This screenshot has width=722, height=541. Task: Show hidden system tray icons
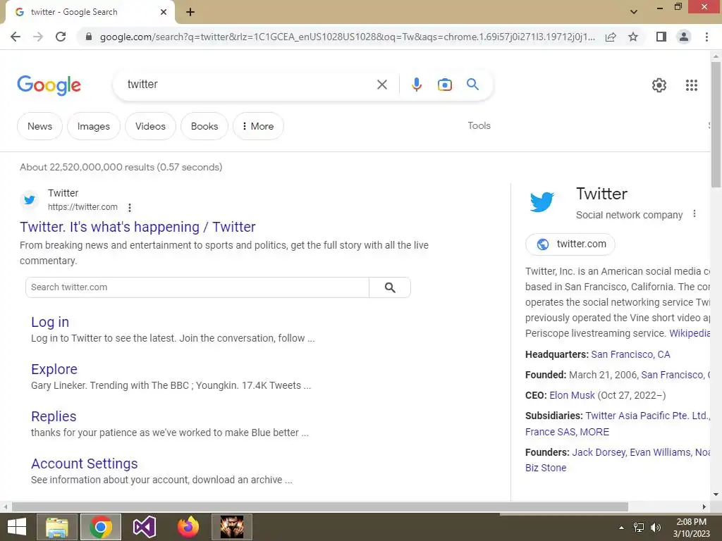pos(622,528)
